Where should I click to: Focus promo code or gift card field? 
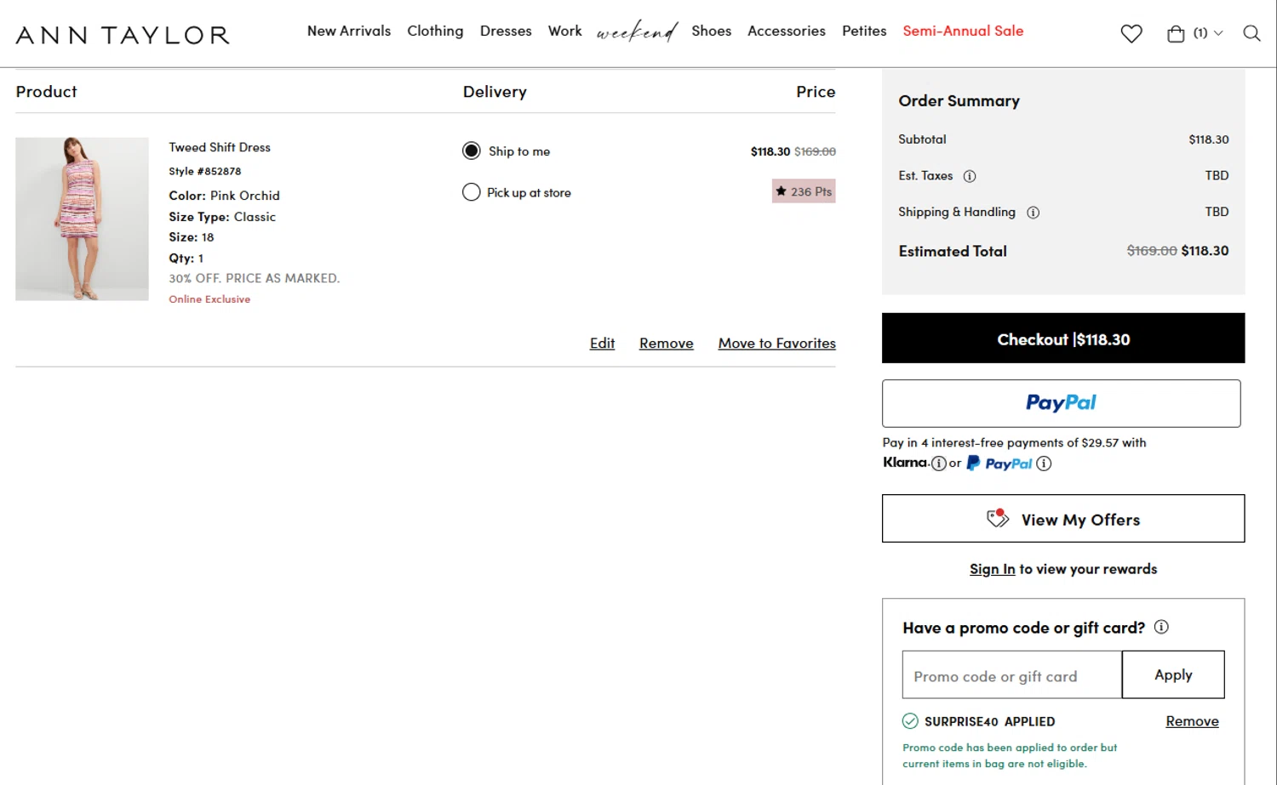click(1012, 675)
